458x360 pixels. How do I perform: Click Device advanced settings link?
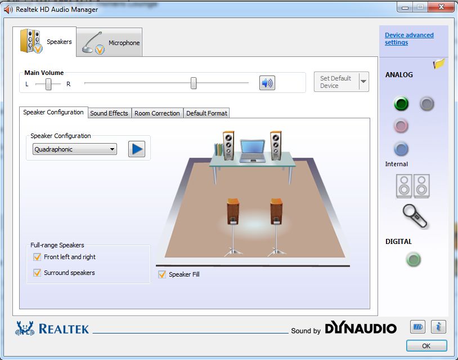pos(409,39)
